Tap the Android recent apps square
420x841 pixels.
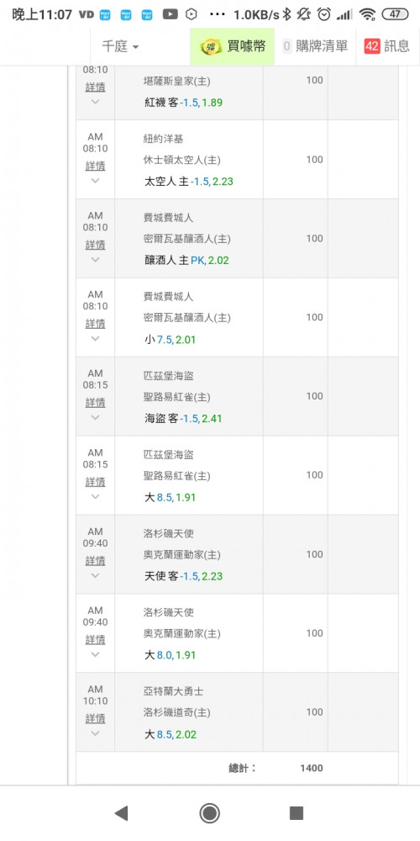(x=297, y=813)
